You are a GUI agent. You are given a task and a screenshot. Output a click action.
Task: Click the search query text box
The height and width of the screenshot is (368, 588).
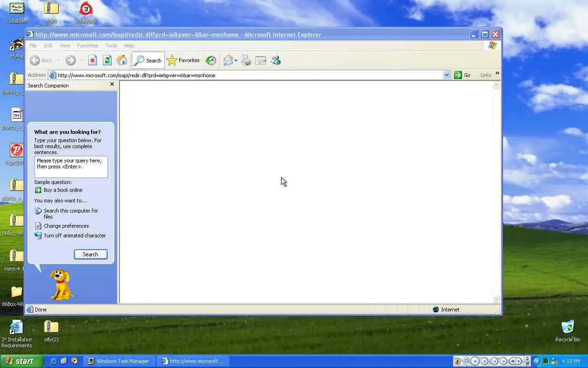pos(71,167)
